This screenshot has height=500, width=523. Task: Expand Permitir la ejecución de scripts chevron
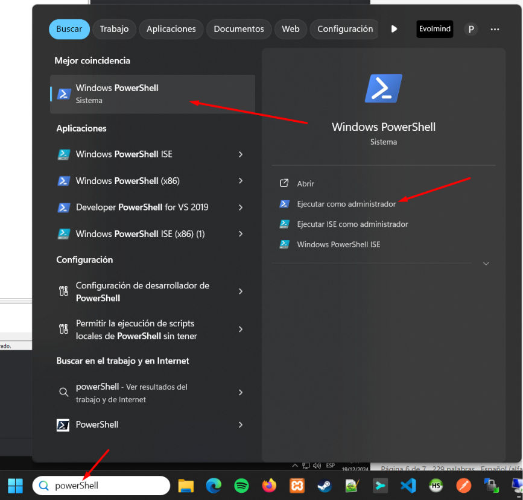[x=241, y=329]
